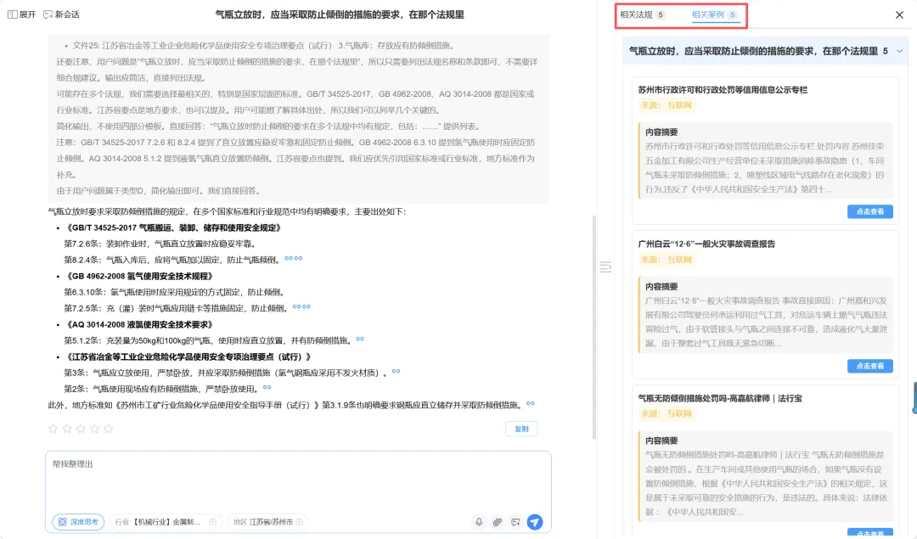The image size is (917, 539).
Task: Click the panel collapse handle icon
Action: coord(605,267)
